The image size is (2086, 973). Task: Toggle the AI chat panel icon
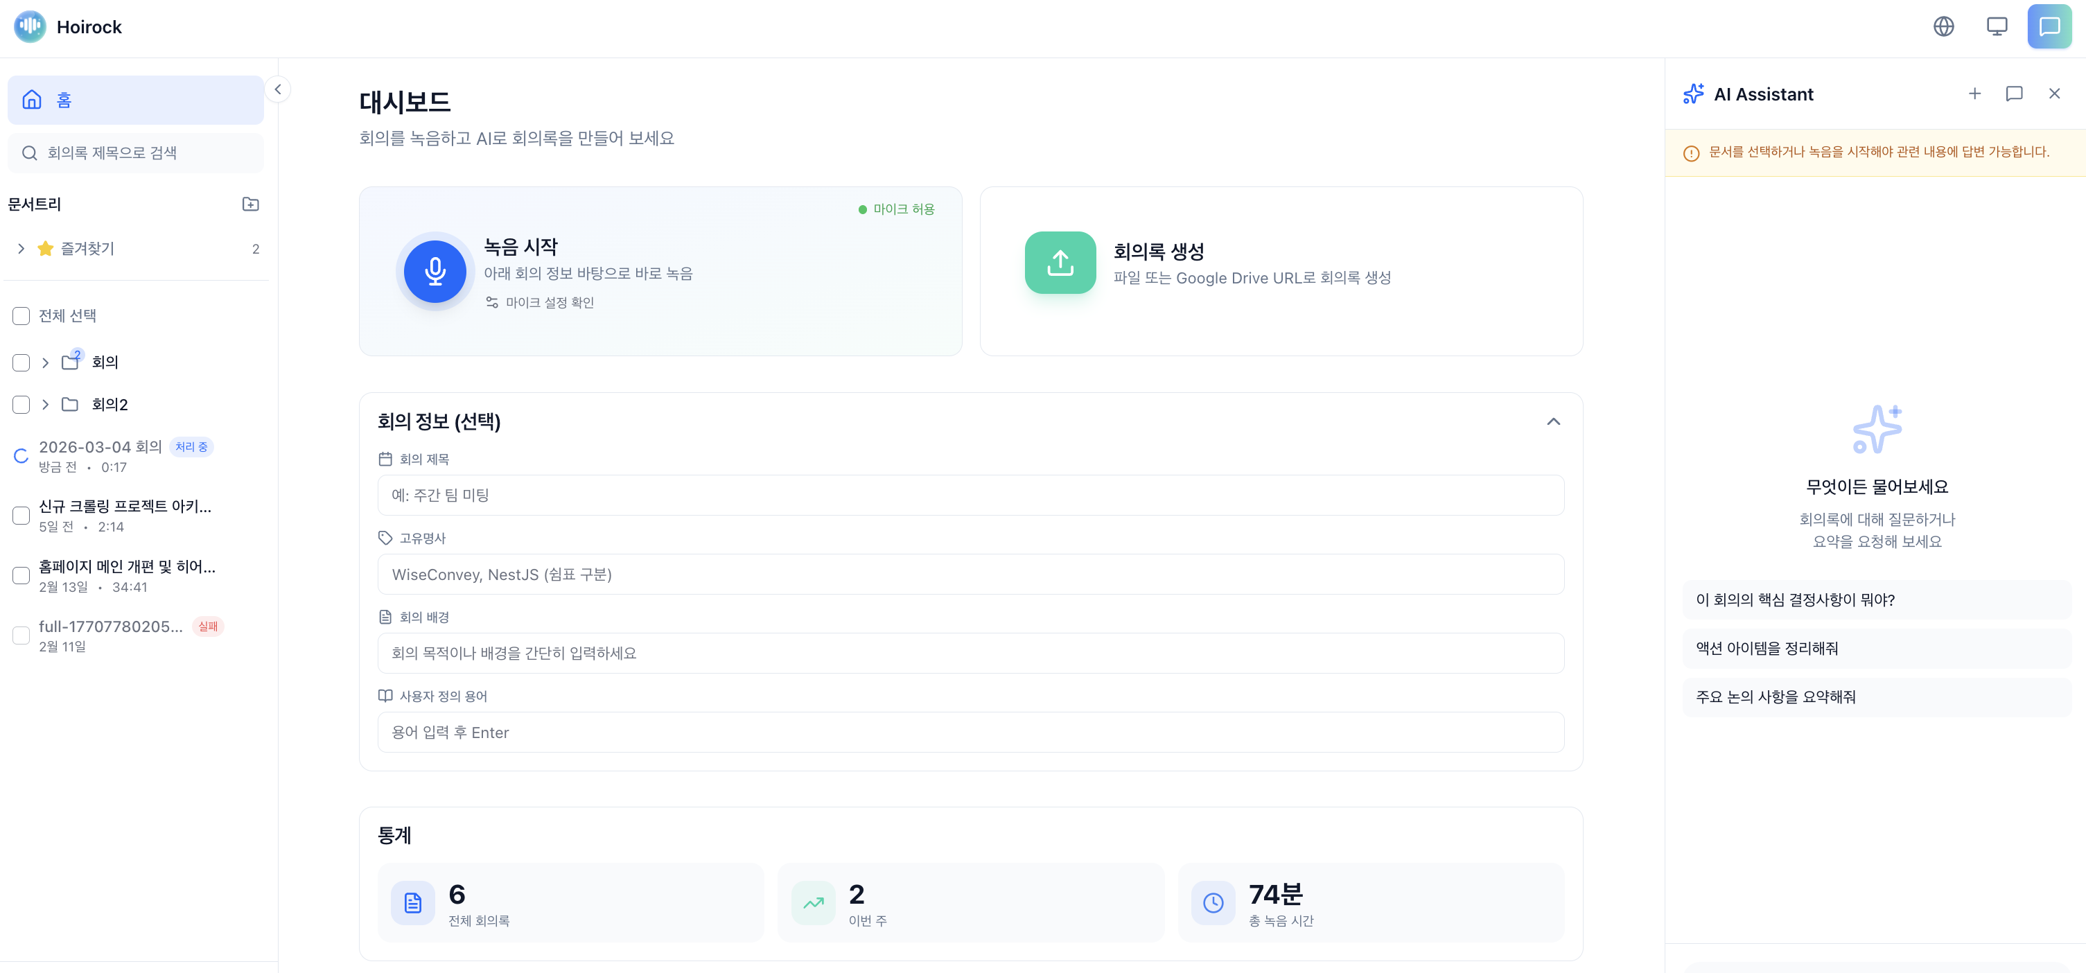pos(2049,27)
